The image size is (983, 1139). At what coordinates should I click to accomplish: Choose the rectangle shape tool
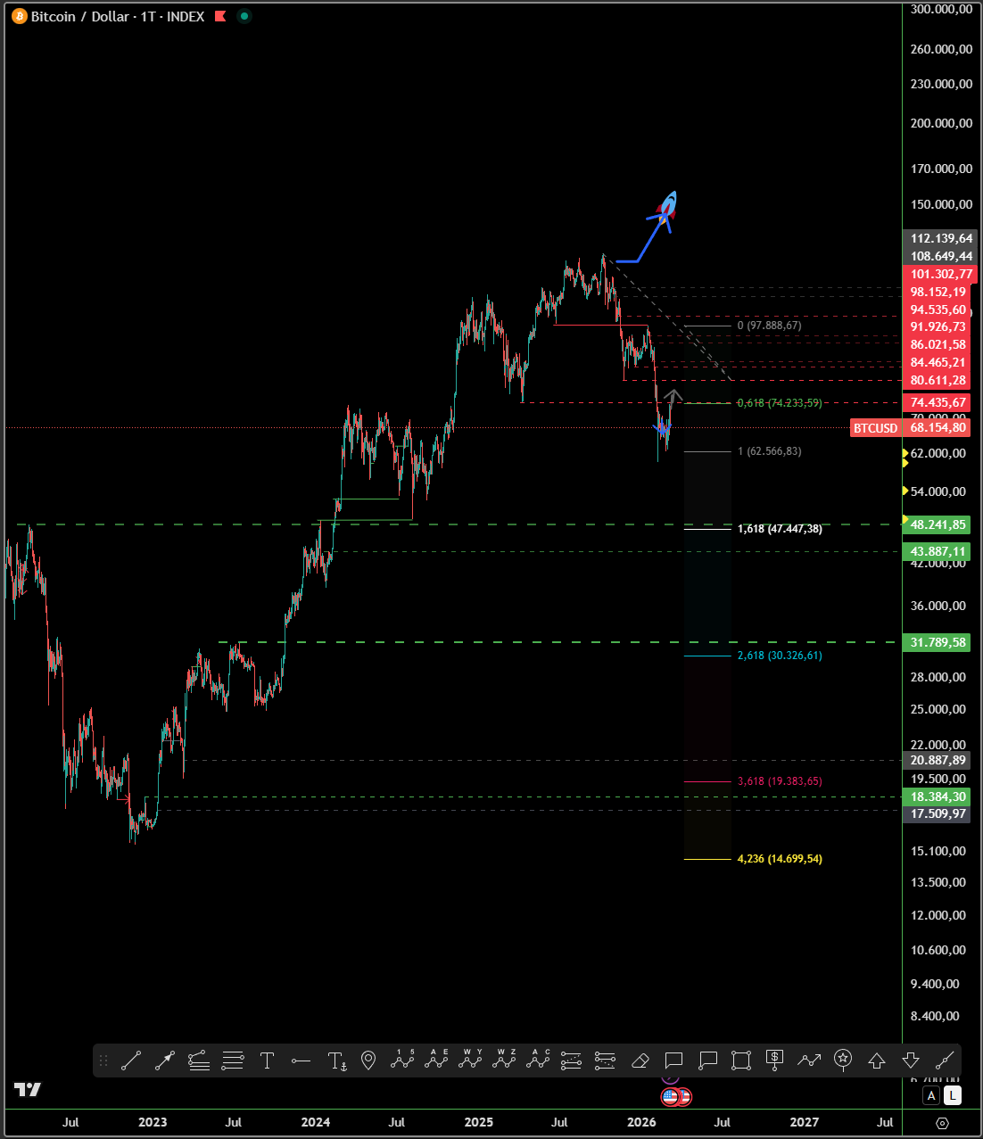741,1061
